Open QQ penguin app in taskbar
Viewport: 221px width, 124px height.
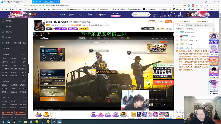(x=14, y=122)
